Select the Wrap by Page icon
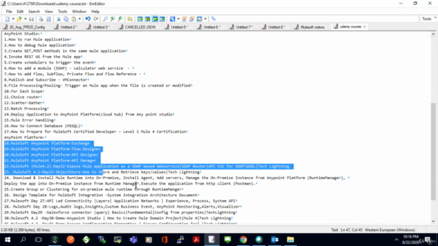This screenshot has height=246, width=438. [x=162, y=19]
